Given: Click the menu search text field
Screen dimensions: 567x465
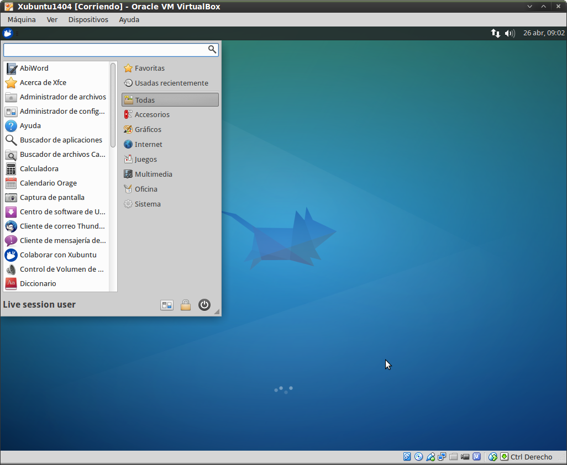Looking at the screenshot, I should click(105, 50).
